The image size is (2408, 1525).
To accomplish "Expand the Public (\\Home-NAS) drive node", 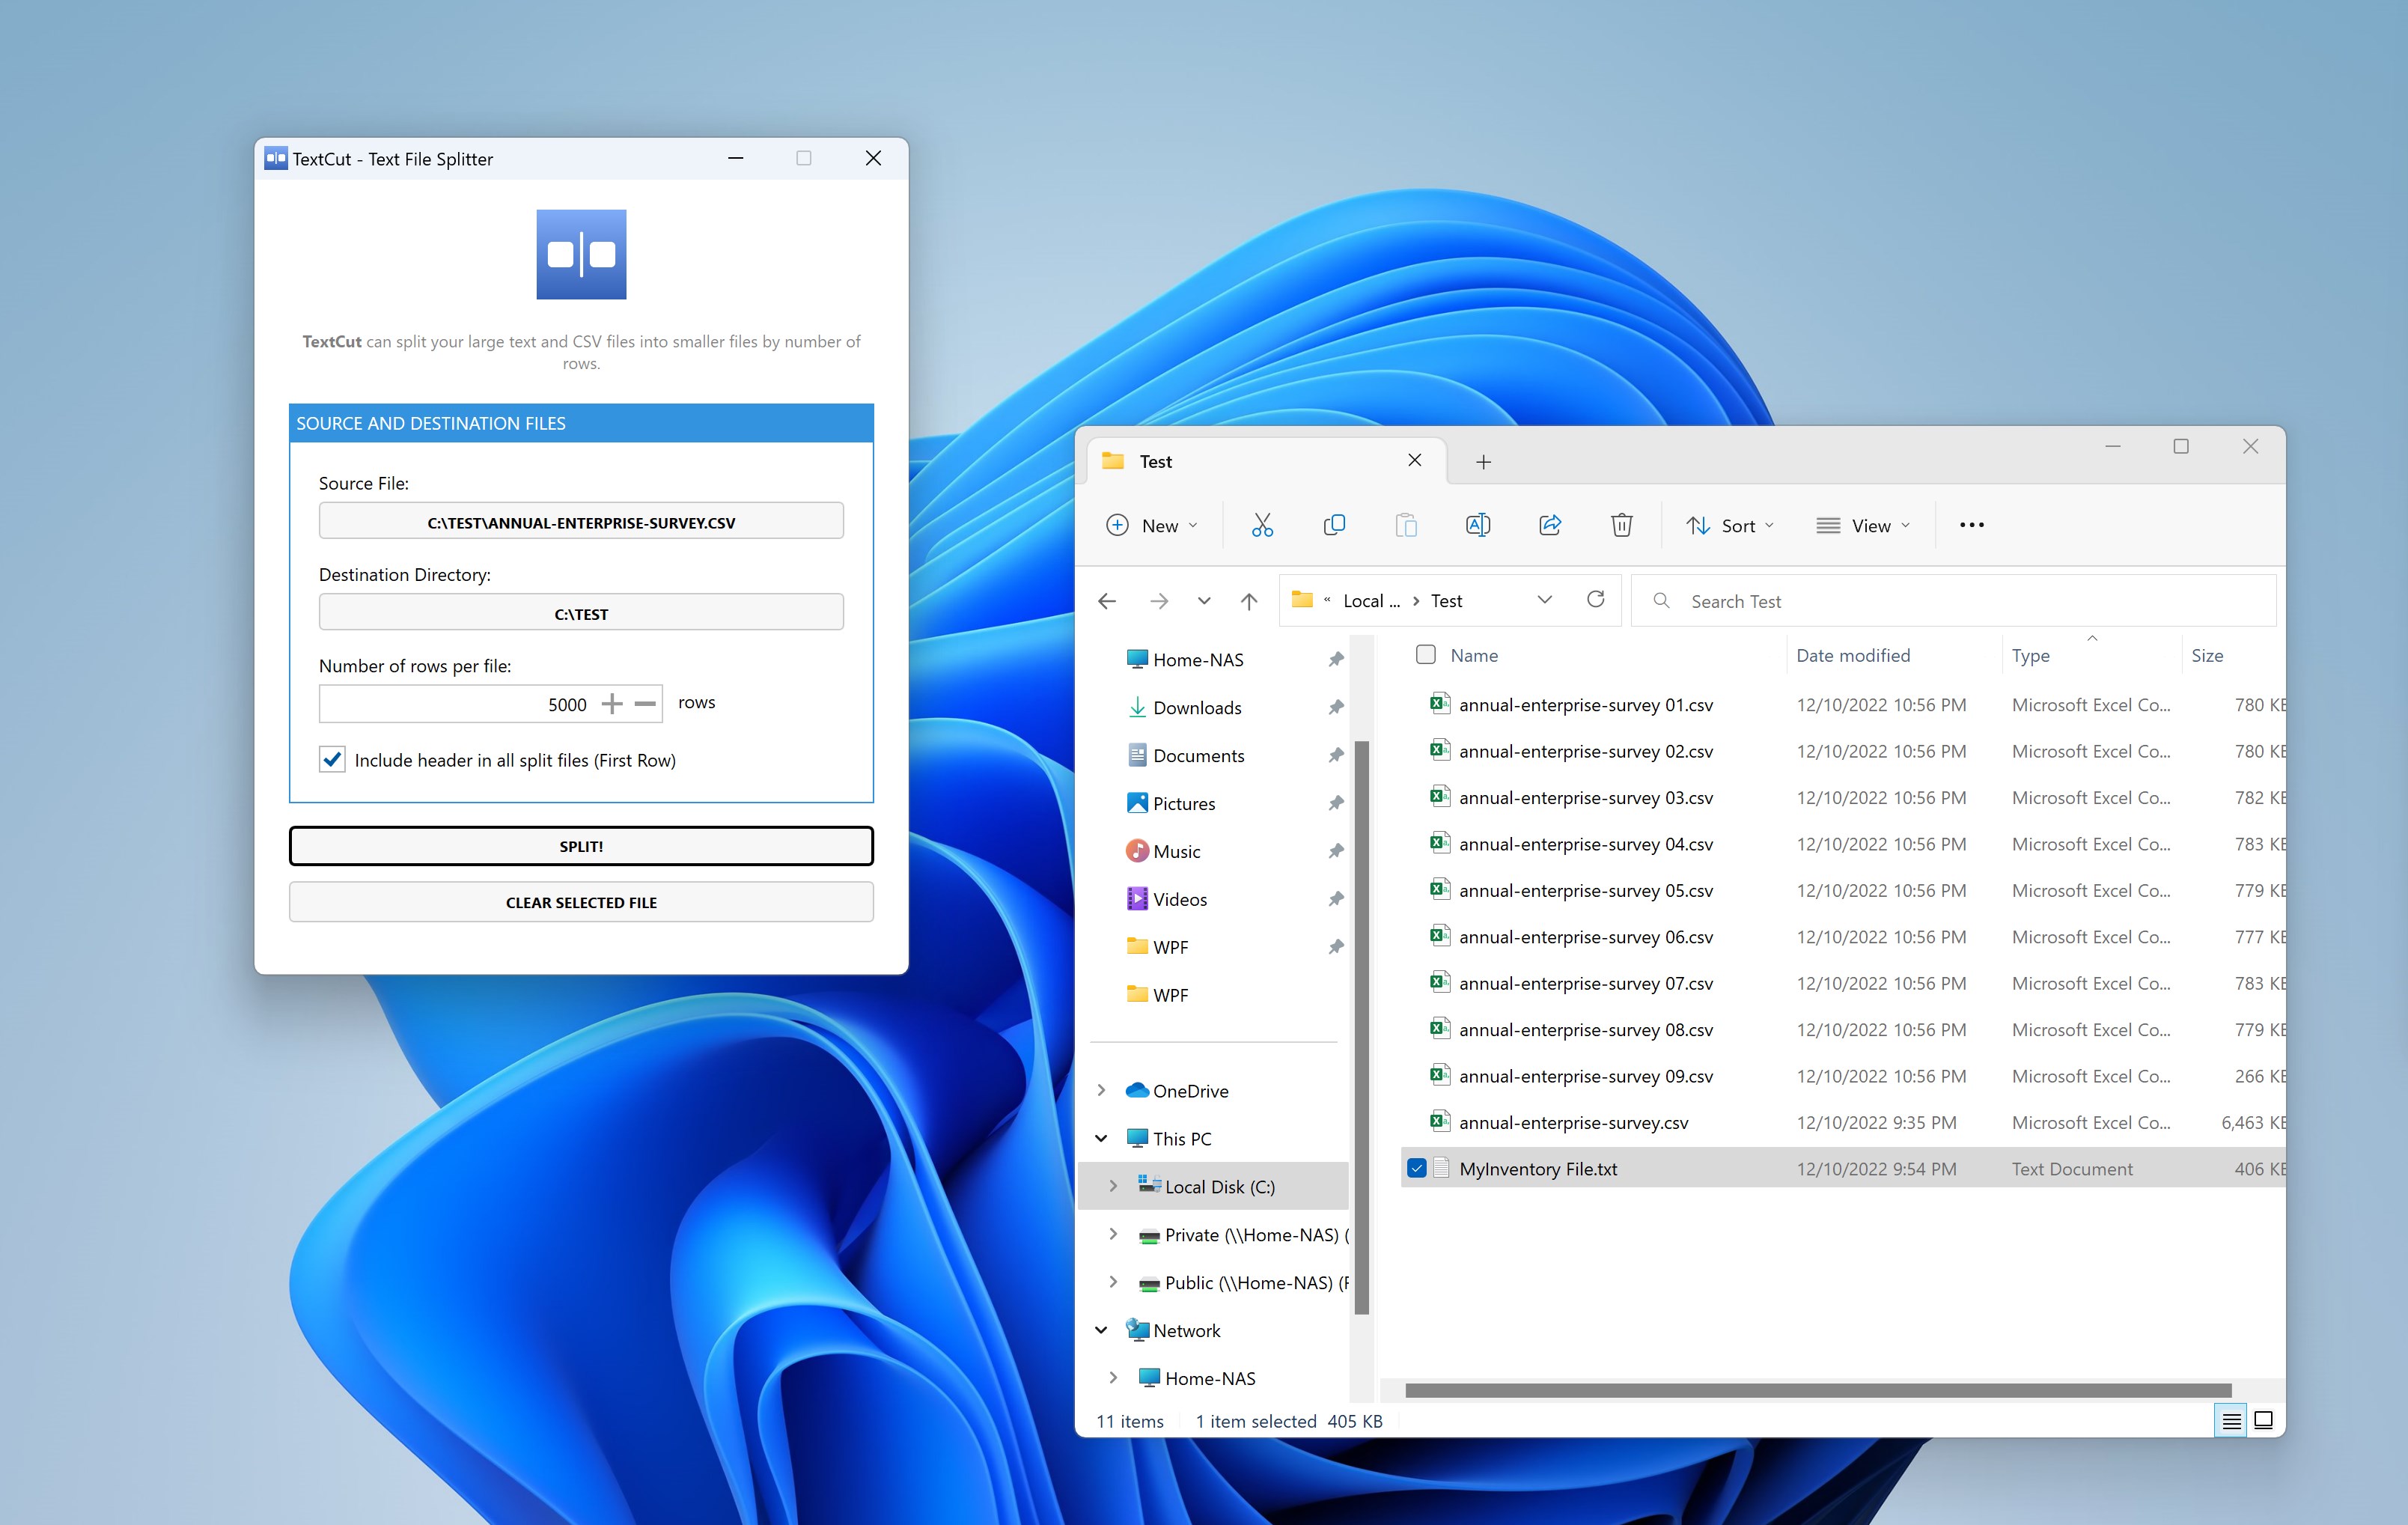I will [1113, 1283].
